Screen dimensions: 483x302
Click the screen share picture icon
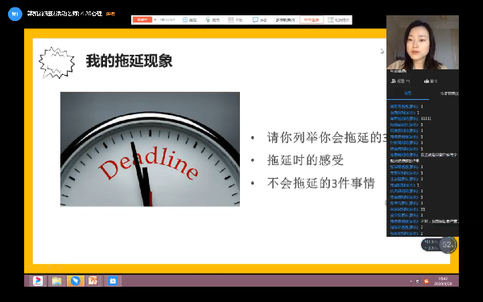coord(230,19)
